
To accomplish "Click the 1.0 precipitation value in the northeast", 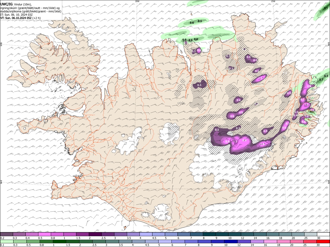I will [x=260, y=78].
